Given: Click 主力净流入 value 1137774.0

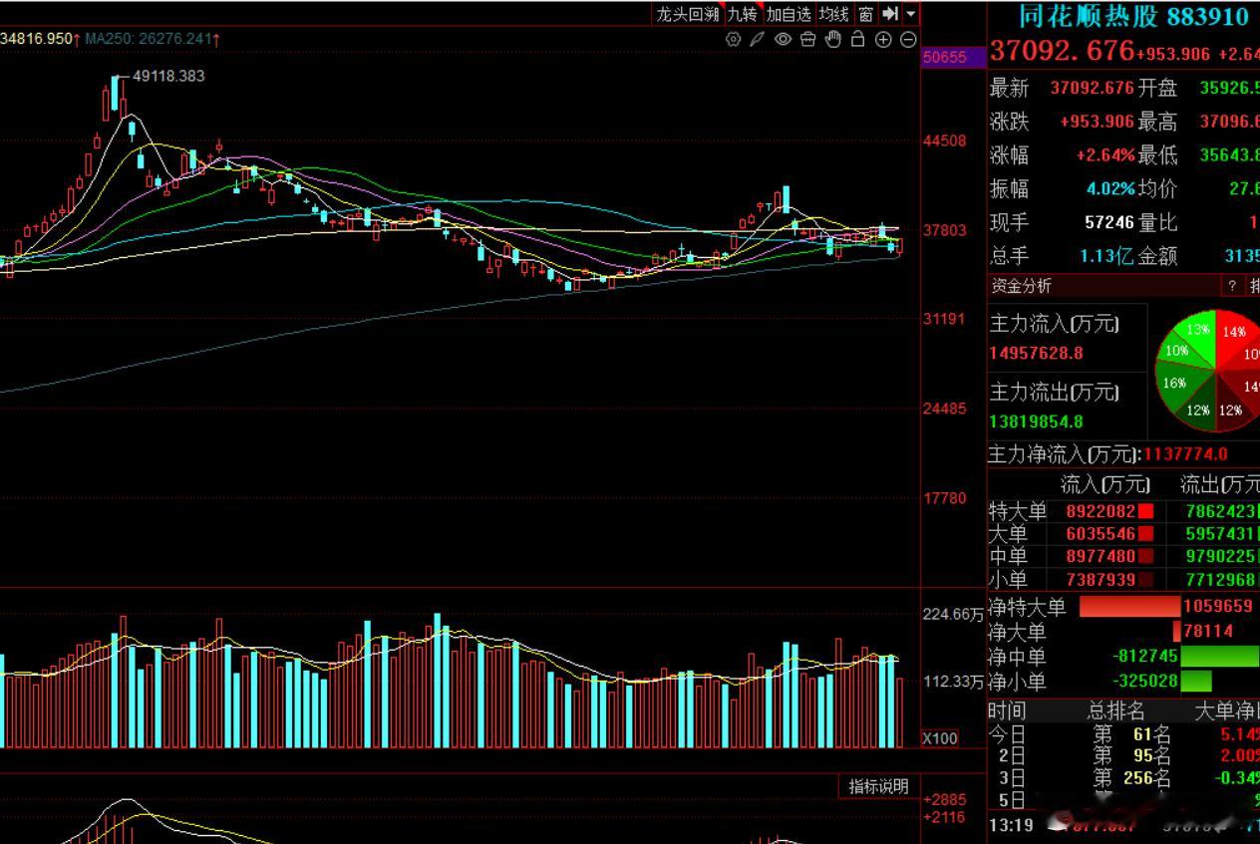Looking at the screenshot, I should [x=1185, y=454].
